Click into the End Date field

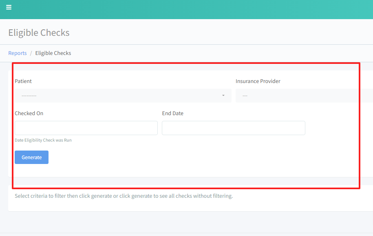(233, 128)
